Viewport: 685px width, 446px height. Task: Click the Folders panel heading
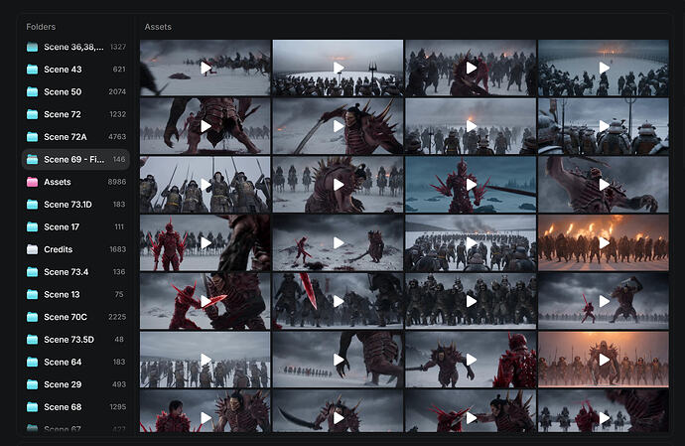(x=41, y=27)
